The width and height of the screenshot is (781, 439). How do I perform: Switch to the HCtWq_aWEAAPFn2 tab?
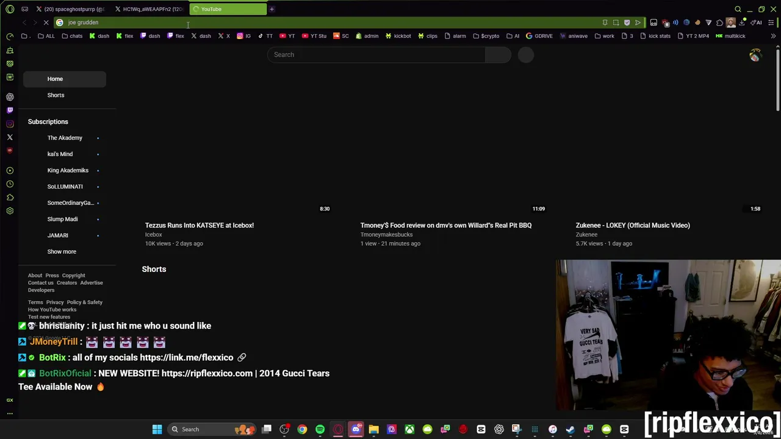[x=149, y=9]
